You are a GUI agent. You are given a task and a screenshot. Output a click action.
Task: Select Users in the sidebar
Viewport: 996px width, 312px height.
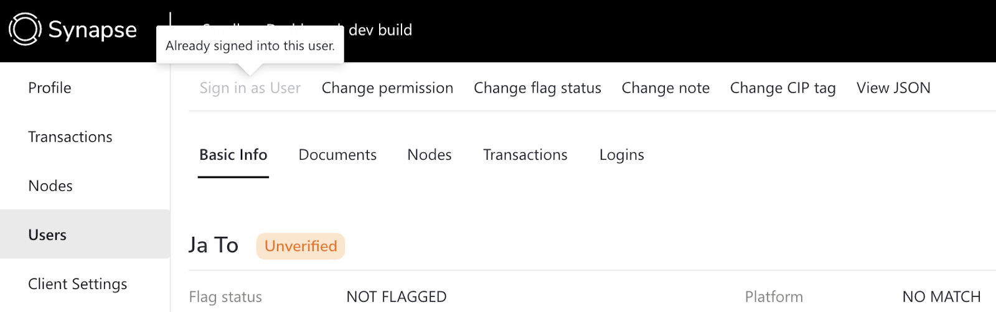(47, 235)
